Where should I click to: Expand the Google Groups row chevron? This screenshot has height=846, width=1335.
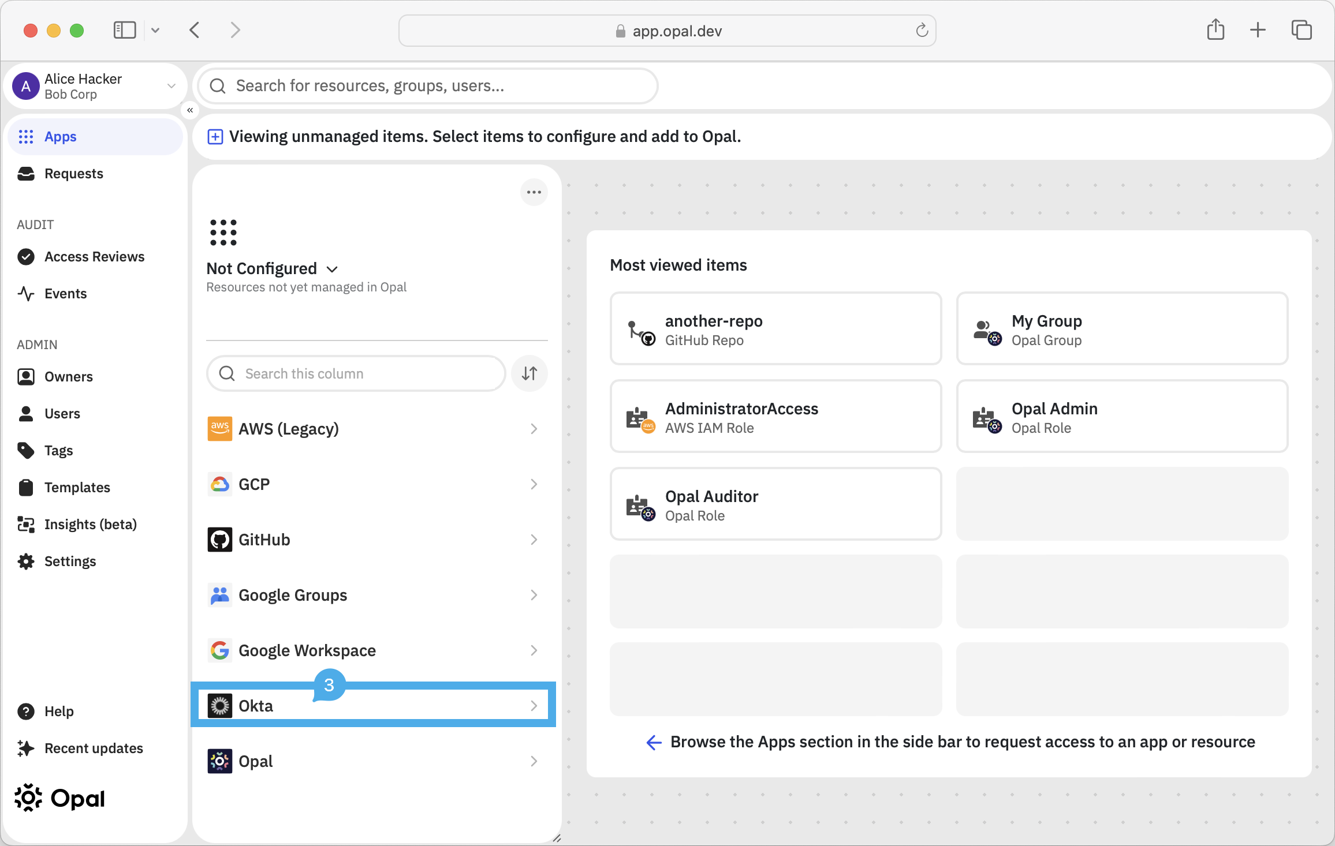point(534,595)
